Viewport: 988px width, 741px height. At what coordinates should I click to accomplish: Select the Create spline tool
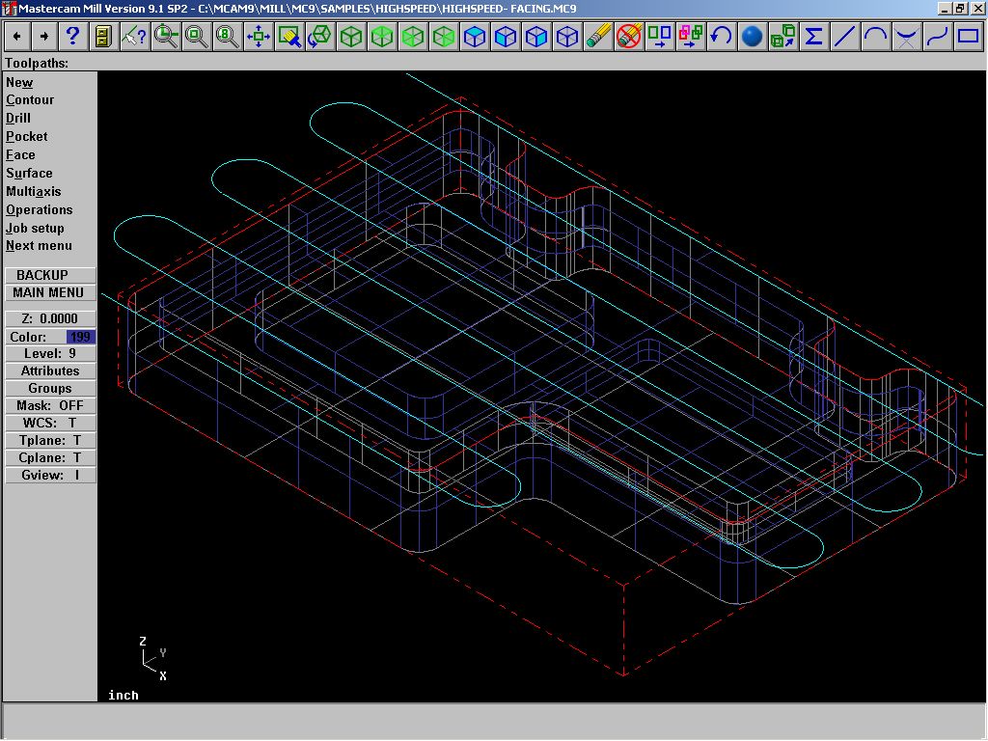coord(938,37)
